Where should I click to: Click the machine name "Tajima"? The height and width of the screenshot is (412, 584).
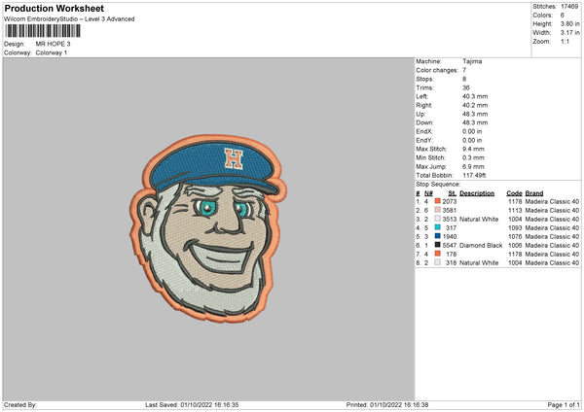point(472,61)
